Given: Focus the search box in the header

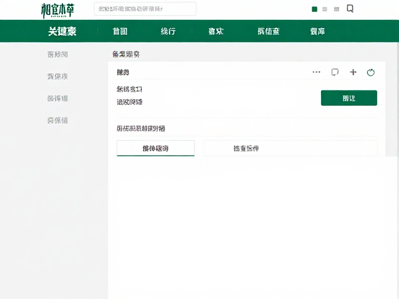Looking at the screenshot, I should 145,9.
